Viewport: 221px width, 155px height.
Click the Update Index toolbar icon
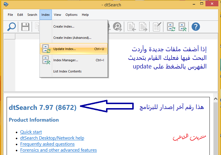coord(171,27)
